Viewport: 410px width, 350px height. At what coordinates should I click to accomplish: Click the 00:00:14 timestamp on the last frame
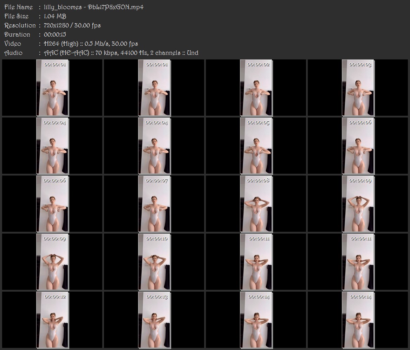point(360,297)
